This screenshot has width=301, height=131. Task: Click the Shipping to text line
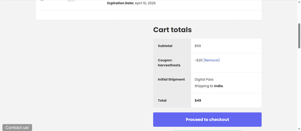coord(209,86)
